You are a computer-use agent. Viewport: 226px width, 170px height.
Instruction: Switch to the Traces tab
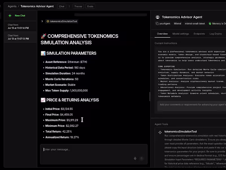[78, 6]
